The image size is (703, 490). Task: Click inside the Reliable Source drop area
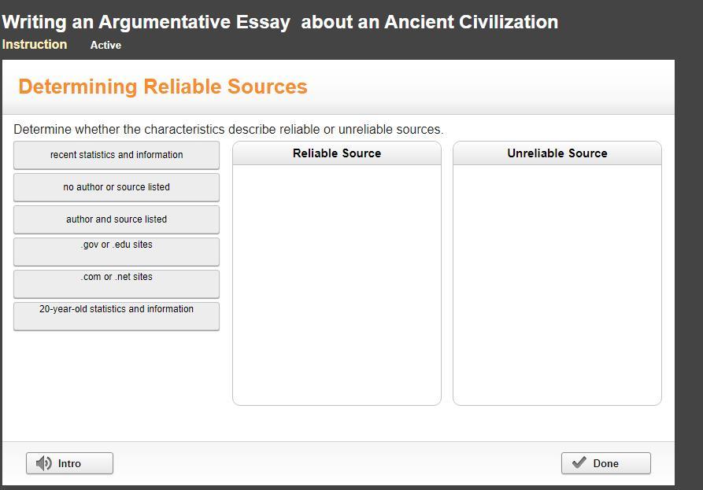[337, 285]
